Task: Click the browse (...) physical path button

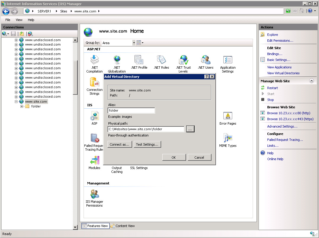Action: click(x=190, y=129)
